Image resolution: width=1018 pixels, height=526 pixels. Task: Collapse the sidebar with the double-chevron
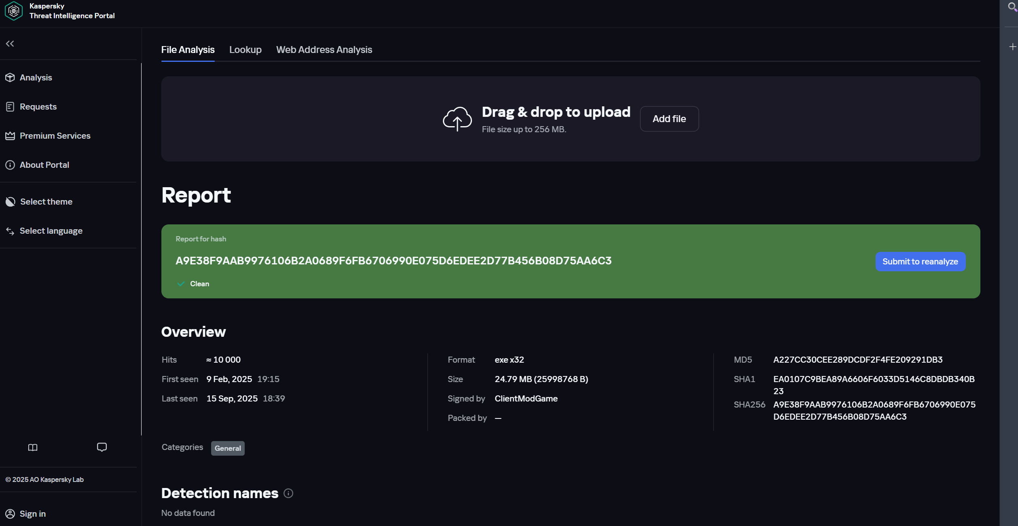[10, 44]
